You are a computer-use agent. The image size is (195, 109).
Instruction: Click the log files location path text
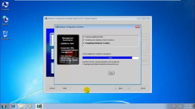coord(101,64)
